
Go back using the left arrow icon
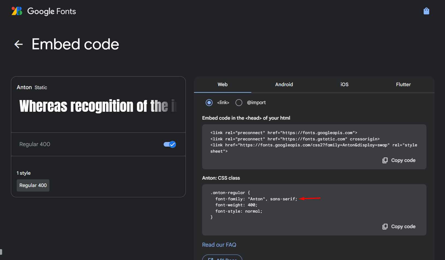point(18,44)
